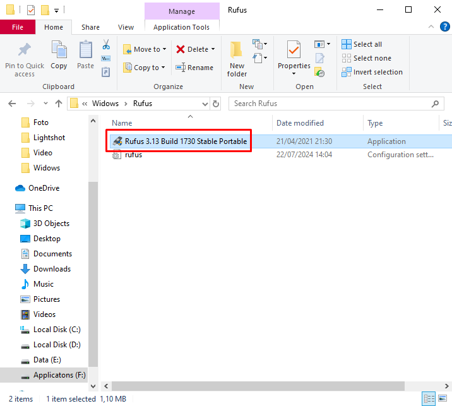Screen dimensions: 452x406
Task: Switch to Large icons view in status bar
Action: click(443, 399)
